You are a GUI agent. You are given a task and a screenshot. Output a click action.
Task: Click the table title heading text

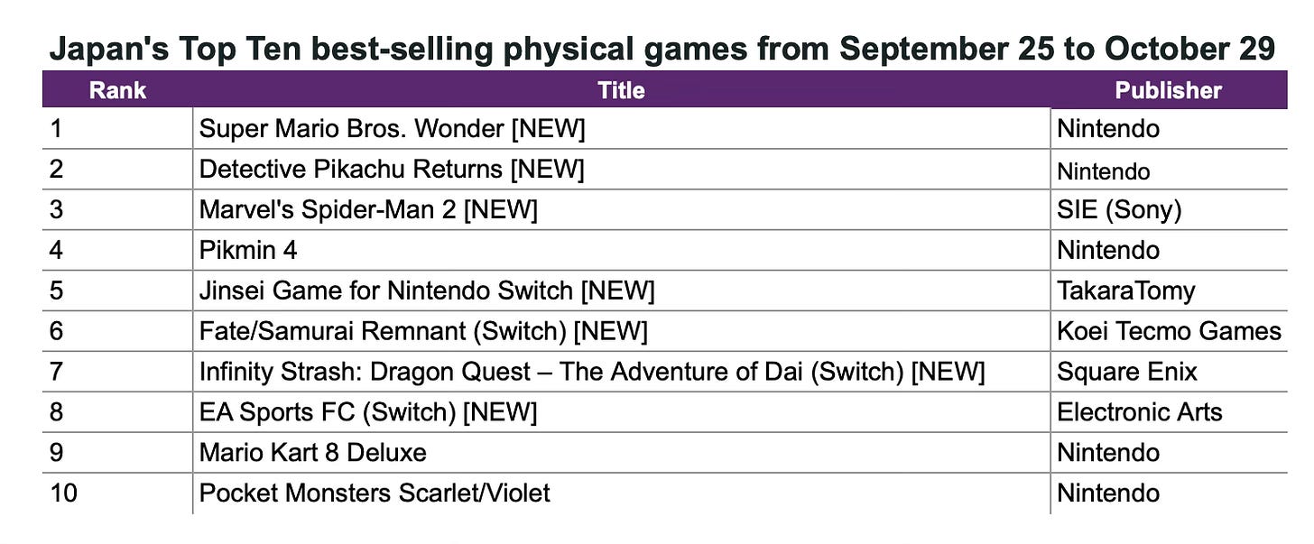coord(662,50)
